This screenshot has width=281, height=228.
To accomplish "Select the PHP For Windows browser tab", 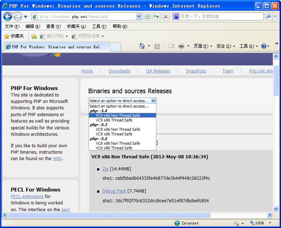I will [56, 47].
